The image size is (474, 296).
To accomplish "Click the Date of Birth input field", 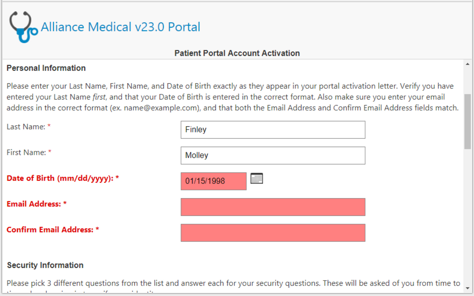I will point(213,181).
